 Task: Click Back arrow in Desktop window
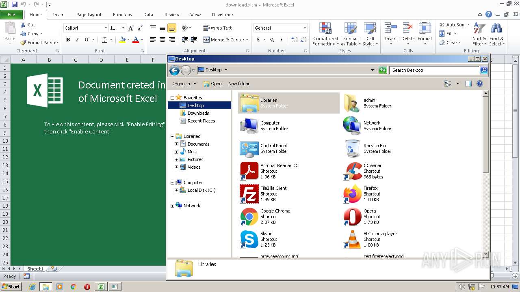click(174, 71)
